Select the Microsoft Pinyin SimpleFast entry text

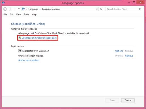[x=36, y=51]
